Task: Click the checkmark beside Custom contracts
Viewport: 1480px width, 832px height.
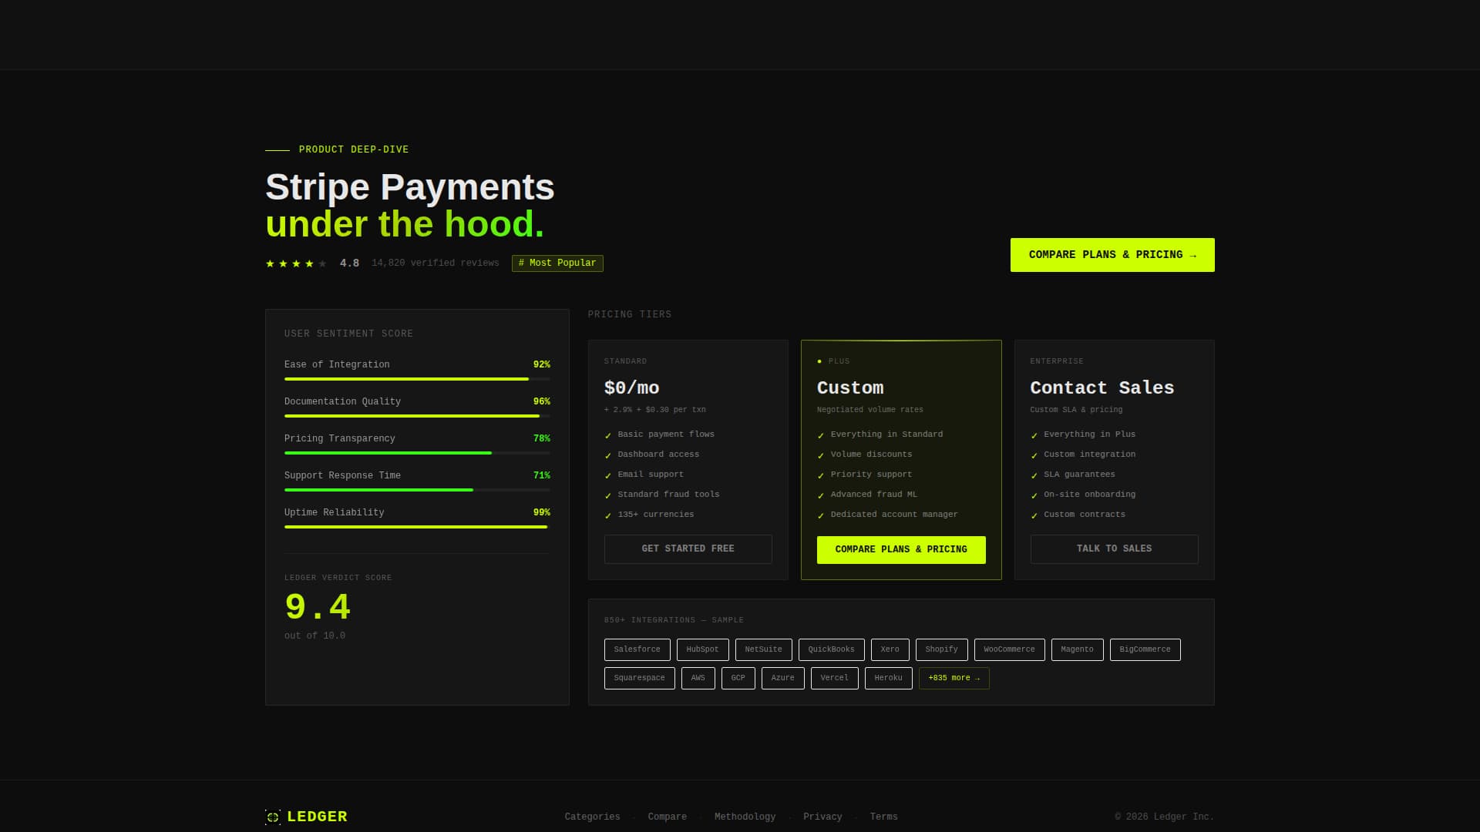Action: click(1034, 515)
